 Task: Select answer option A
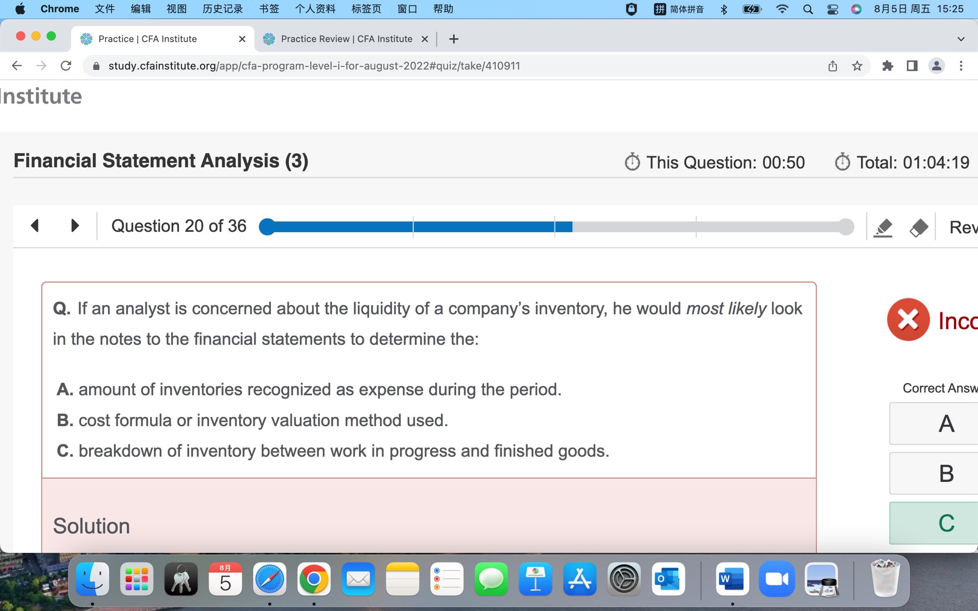coord(946,424)
